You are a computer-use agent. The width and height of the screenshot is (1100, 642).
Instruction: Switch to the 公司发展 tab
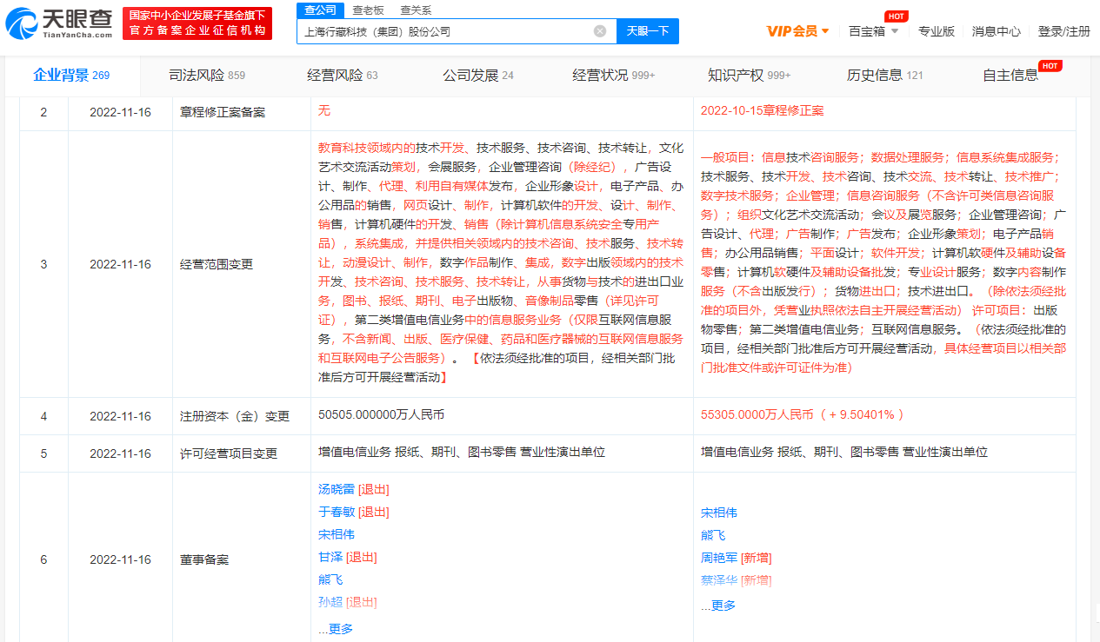tap(478, 76)
